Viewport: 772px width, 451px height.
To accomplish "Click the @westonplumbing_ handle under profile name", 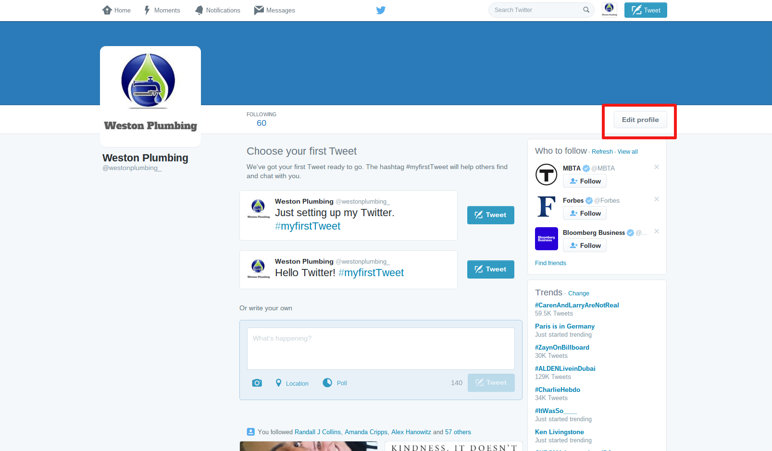I will click(x=132, y=168).
